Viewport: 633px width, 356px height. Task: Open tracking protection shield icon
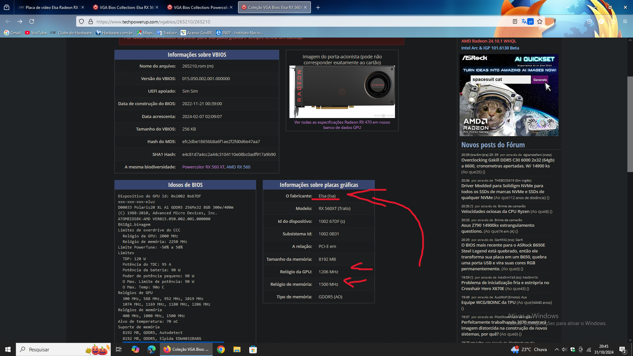click(x=81, y=21)
